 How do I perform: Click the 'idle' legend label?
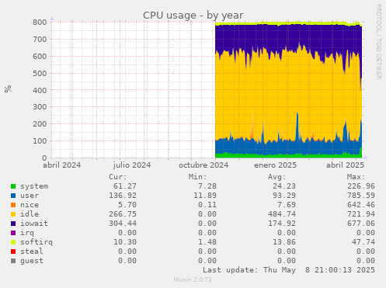(x=30, y=214)
